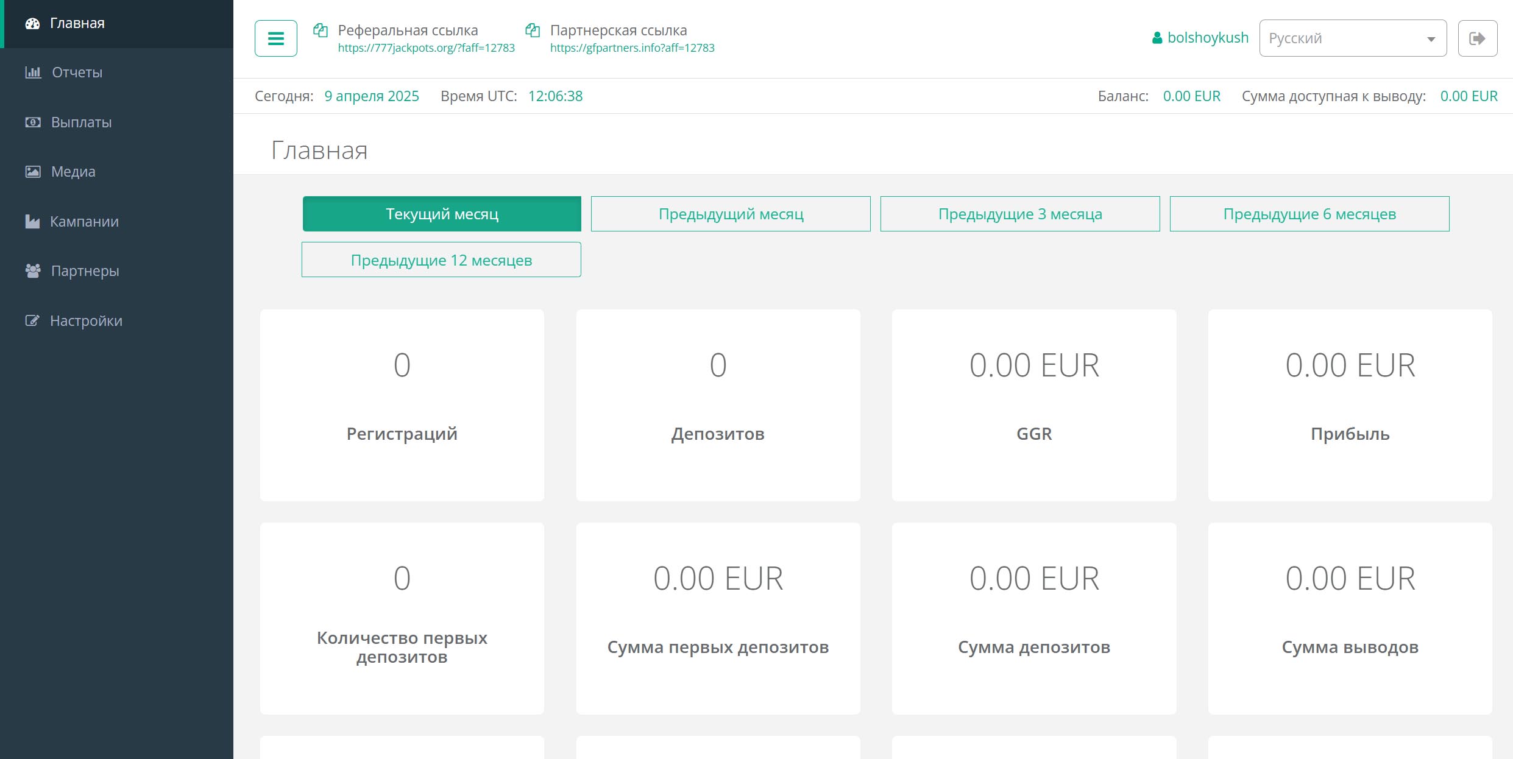The height and width of the screenshot is (759, 1513).
Task: Click the Payouts money icon
Action: point(33,122)
